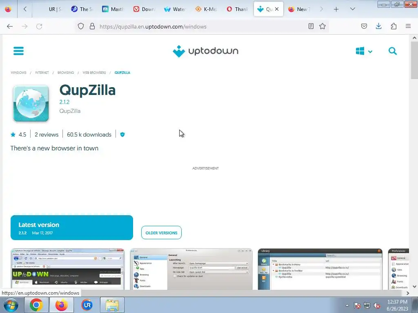Click the Firefox forward arrow
This screenshot has width=418, height=313.
tap(24, 26)
